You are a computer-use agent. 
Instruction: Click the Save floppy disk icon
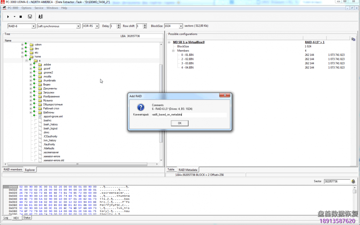tap(30, 17)
